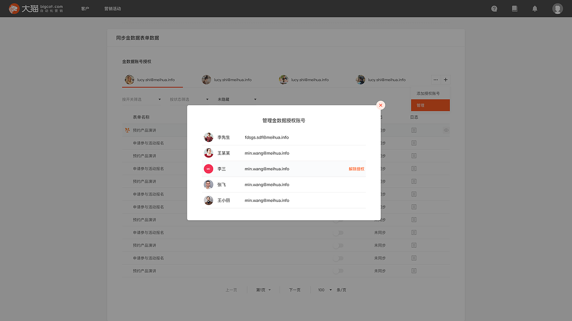Switch to the 营销活动 menu
Screen dimensions: 572x321
pos(113,8)
